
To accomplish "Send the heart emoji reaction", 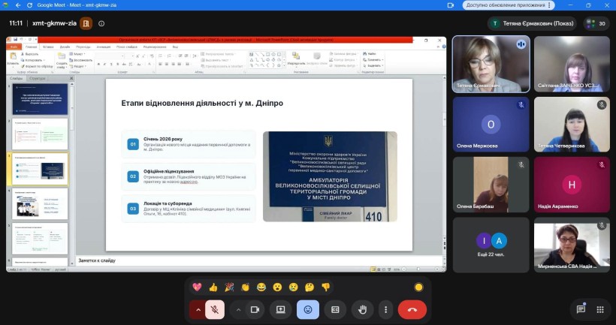I will point(198,287).
